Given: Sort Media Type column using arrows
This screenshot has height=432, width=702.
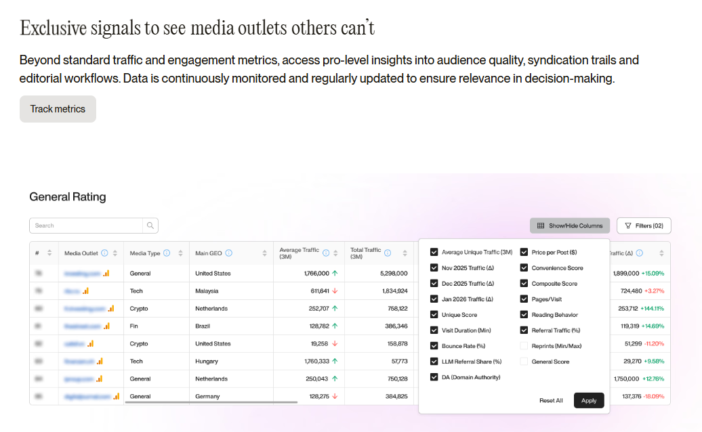Looking at the screenshot, I should click(180, 253).
